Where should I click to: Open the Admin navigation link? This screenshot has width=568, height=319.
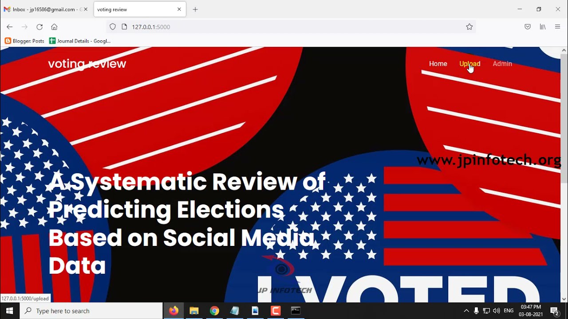pos(502,64)
